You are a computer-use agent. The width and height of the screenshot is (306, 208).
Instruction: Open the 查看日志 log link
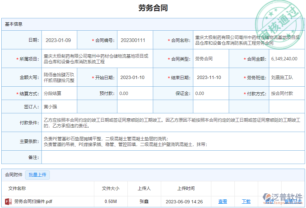[293, 202]
